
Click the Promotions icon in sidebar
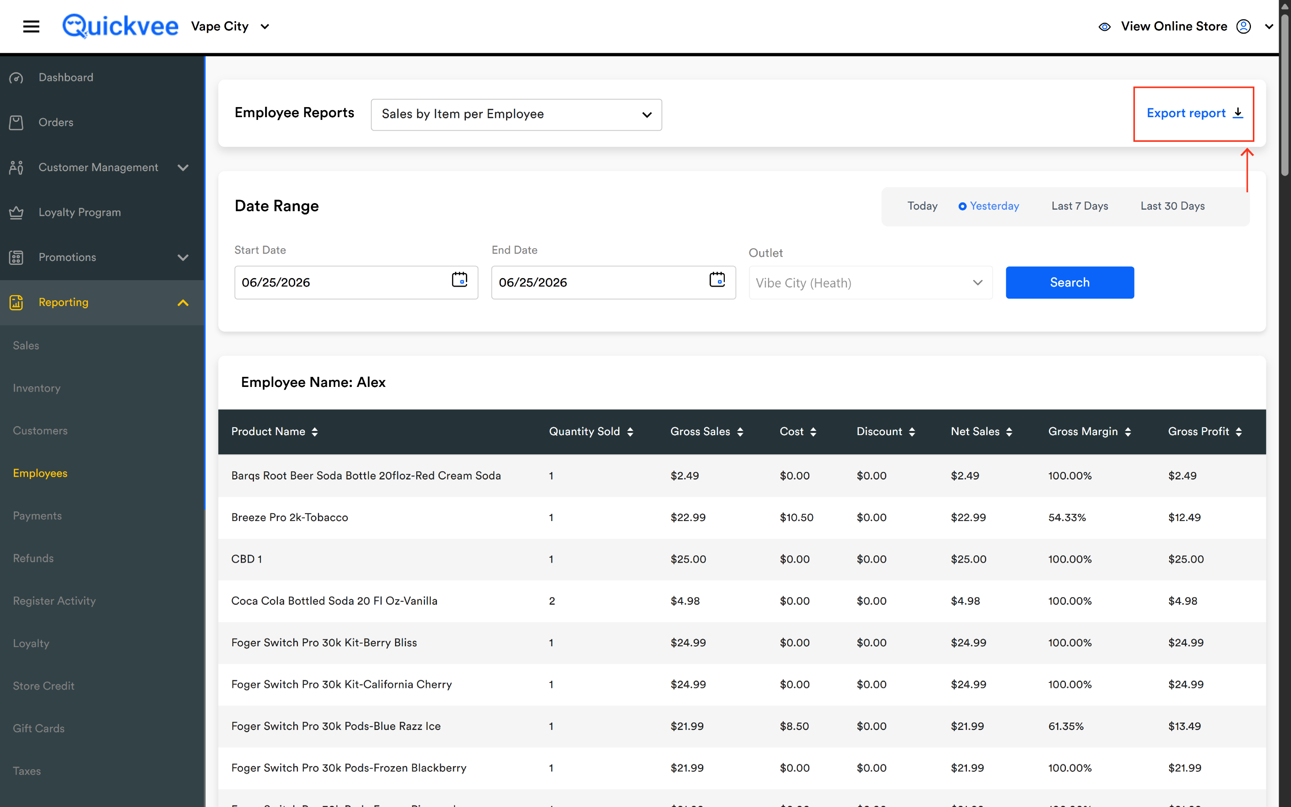(16, 257)
